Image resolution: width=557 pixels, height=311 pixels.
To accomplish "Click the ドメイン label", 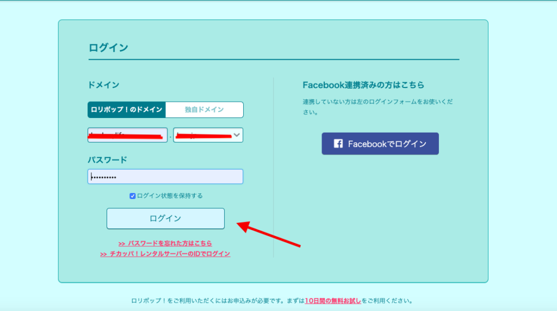I will coord(103,85).
